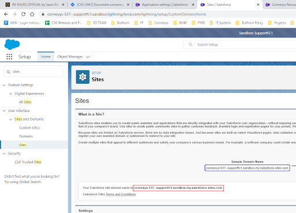Open the Object Manager dropdown chevron
This screenshot has height=213, width=296.
pyautogui.click(x=88, y=57)
